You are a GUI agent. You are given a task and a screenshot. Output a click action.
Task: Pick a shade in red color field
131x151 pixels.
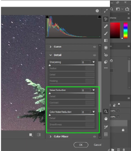(115, 31)
